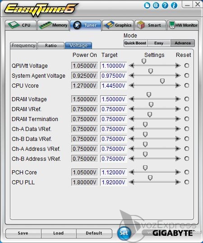Click the @ email icon in title bar
Screen dimensions: 203x243
156,5
